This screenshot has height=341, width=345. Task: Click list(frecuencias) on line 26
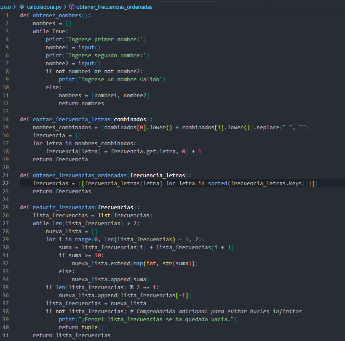(125, 215)
